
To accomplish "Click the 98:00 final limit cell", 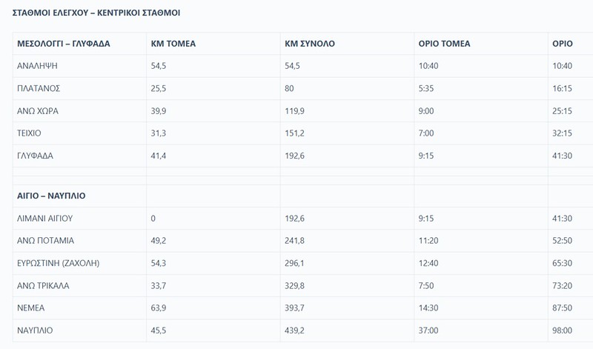I will pos(562,330).
